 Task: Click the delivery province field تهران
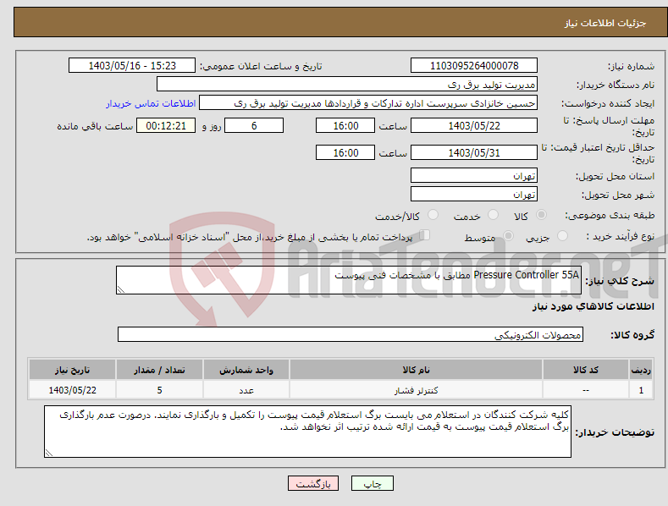pos(474,175)
